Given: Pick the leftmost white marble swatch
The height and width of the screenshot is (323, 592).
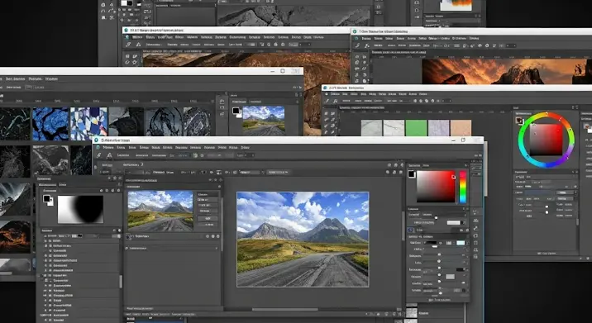Looking at the screenshot, I should (371, 128).
